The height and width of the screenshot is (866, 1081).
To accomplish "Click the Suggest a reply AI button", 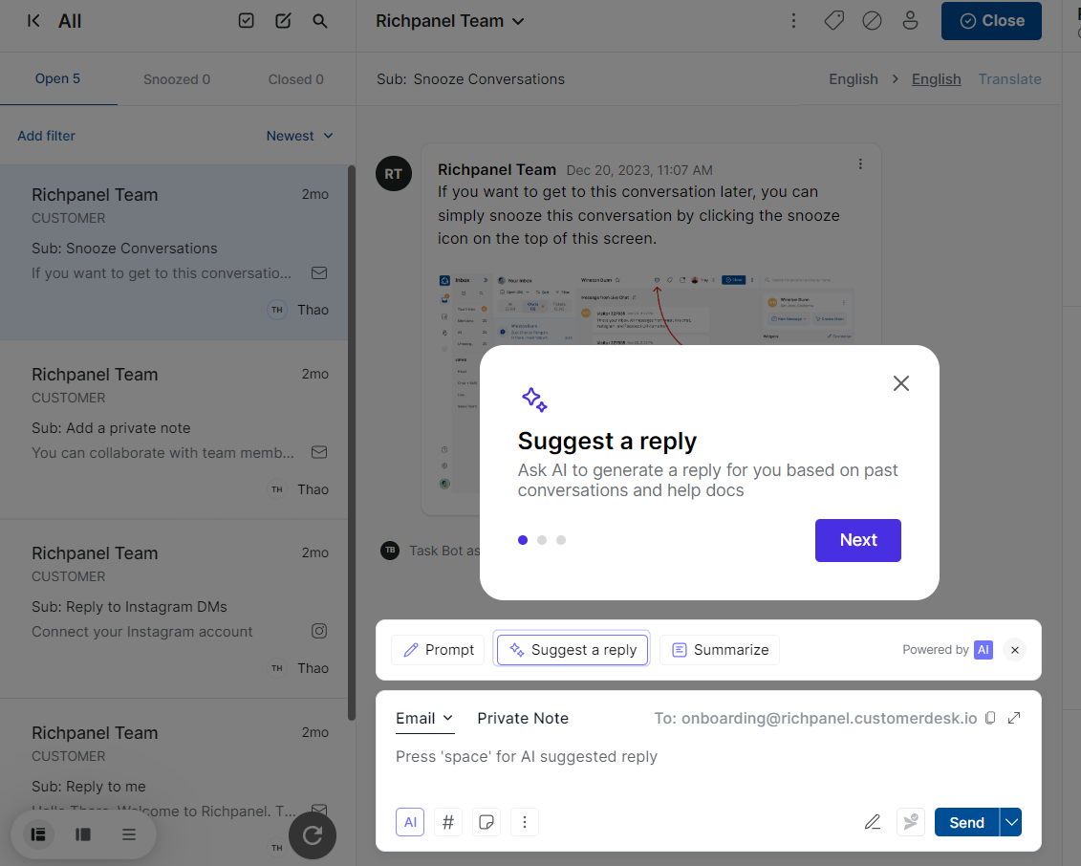I will 573,650.
